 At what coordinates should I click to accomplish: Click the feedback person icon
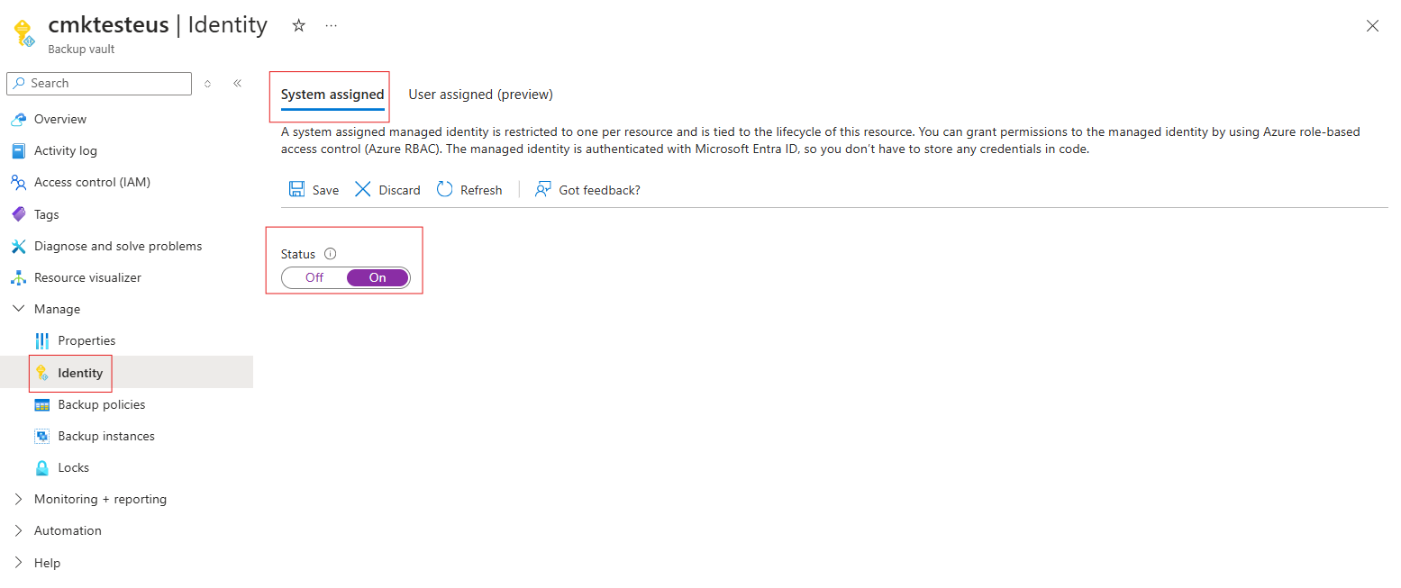[542, 189]
